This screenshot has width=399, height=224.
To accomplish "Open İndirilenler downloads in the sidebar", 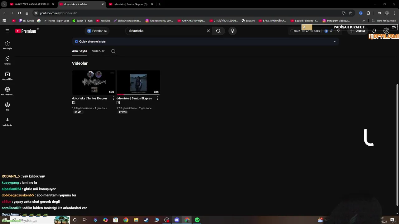I will pyautogui.click(x=7, y=122).
